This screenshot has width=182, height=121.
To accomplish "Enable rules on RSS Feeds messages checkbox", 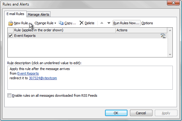I will (x=10, y=96).
